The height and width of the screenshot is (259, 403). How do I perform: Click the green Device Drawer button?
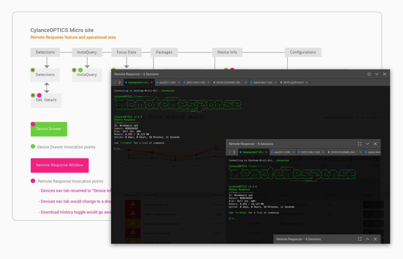point(49,129)
